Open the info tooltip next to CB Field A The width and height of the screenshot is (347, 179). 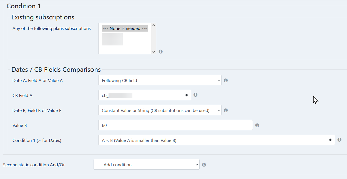[195, 95]
